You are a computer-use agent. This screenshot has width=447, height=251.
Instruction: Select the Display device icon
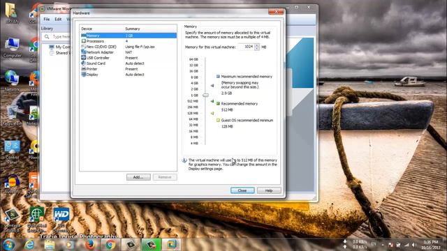[x=84, y=75]
